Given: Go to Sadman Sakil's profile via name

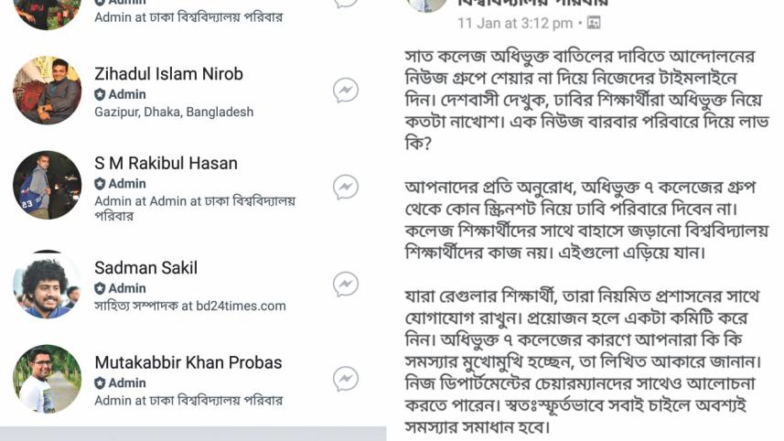Looking at the screenshot, I should [145, 268].
